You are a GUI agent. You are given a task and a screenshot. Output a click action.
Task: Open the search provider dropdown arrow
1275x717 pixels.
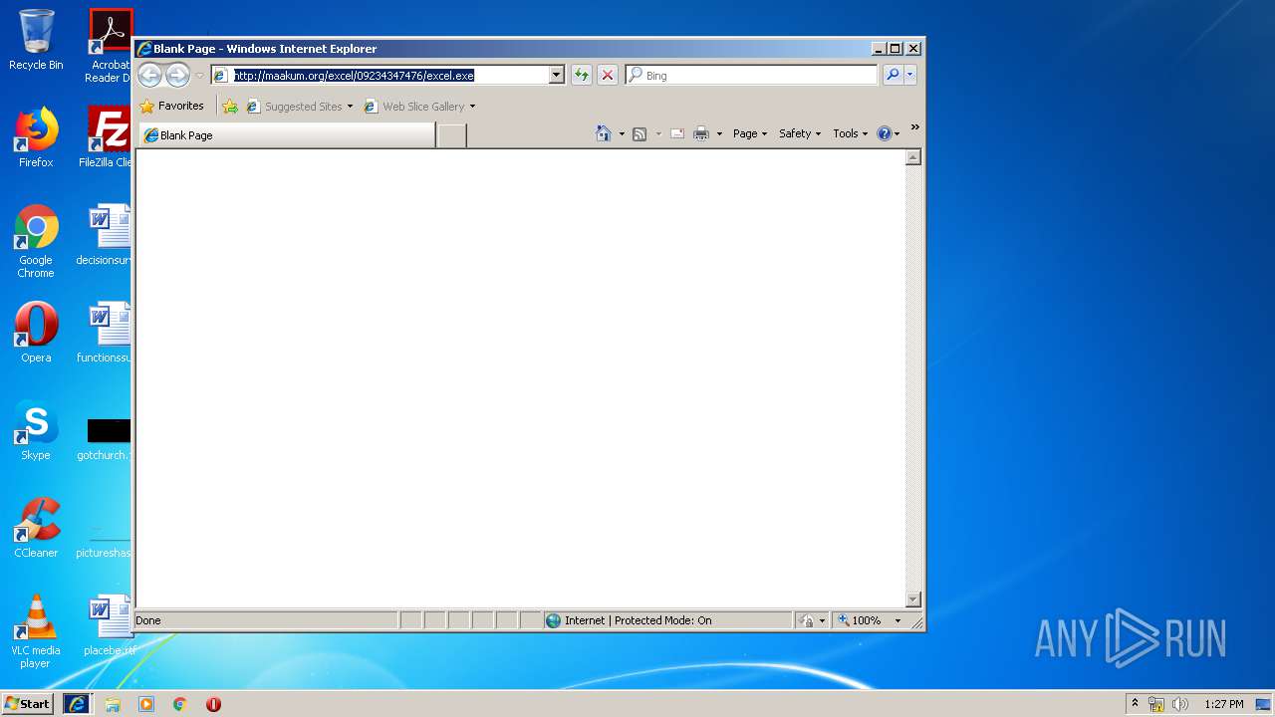click(x=909, y=75)
